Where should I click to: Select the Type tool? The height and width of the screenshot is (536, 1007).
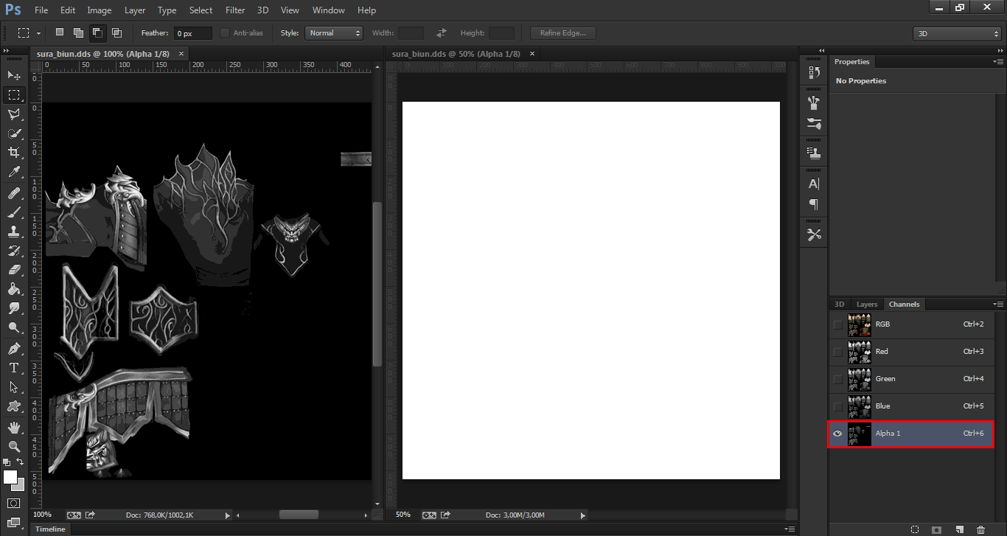[14, 367]
